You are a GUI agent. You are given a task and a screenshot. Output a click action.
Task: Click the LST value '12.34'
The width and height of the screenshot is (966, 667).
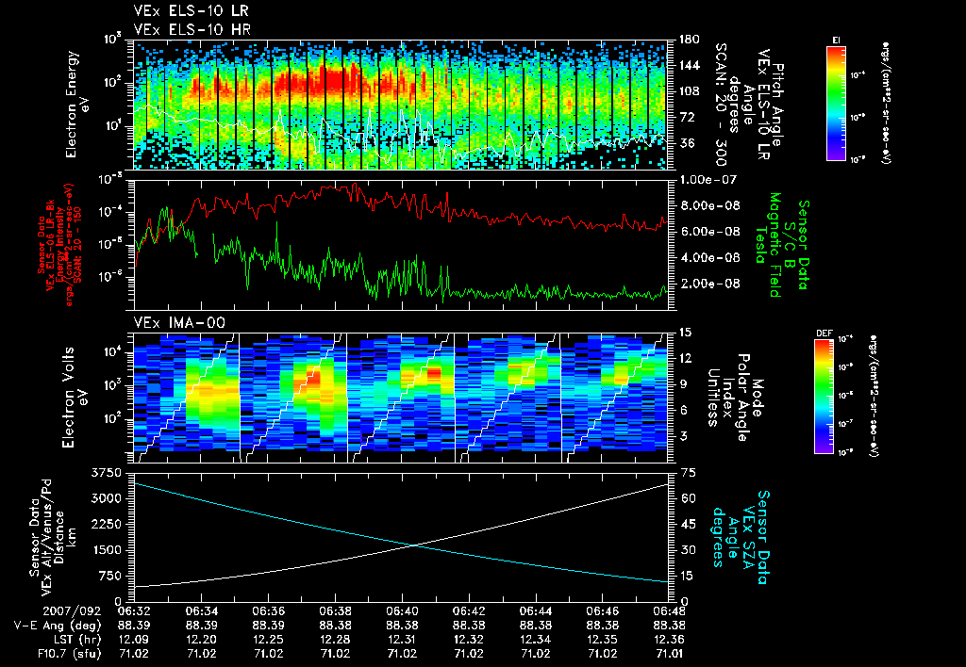point(536,640)
